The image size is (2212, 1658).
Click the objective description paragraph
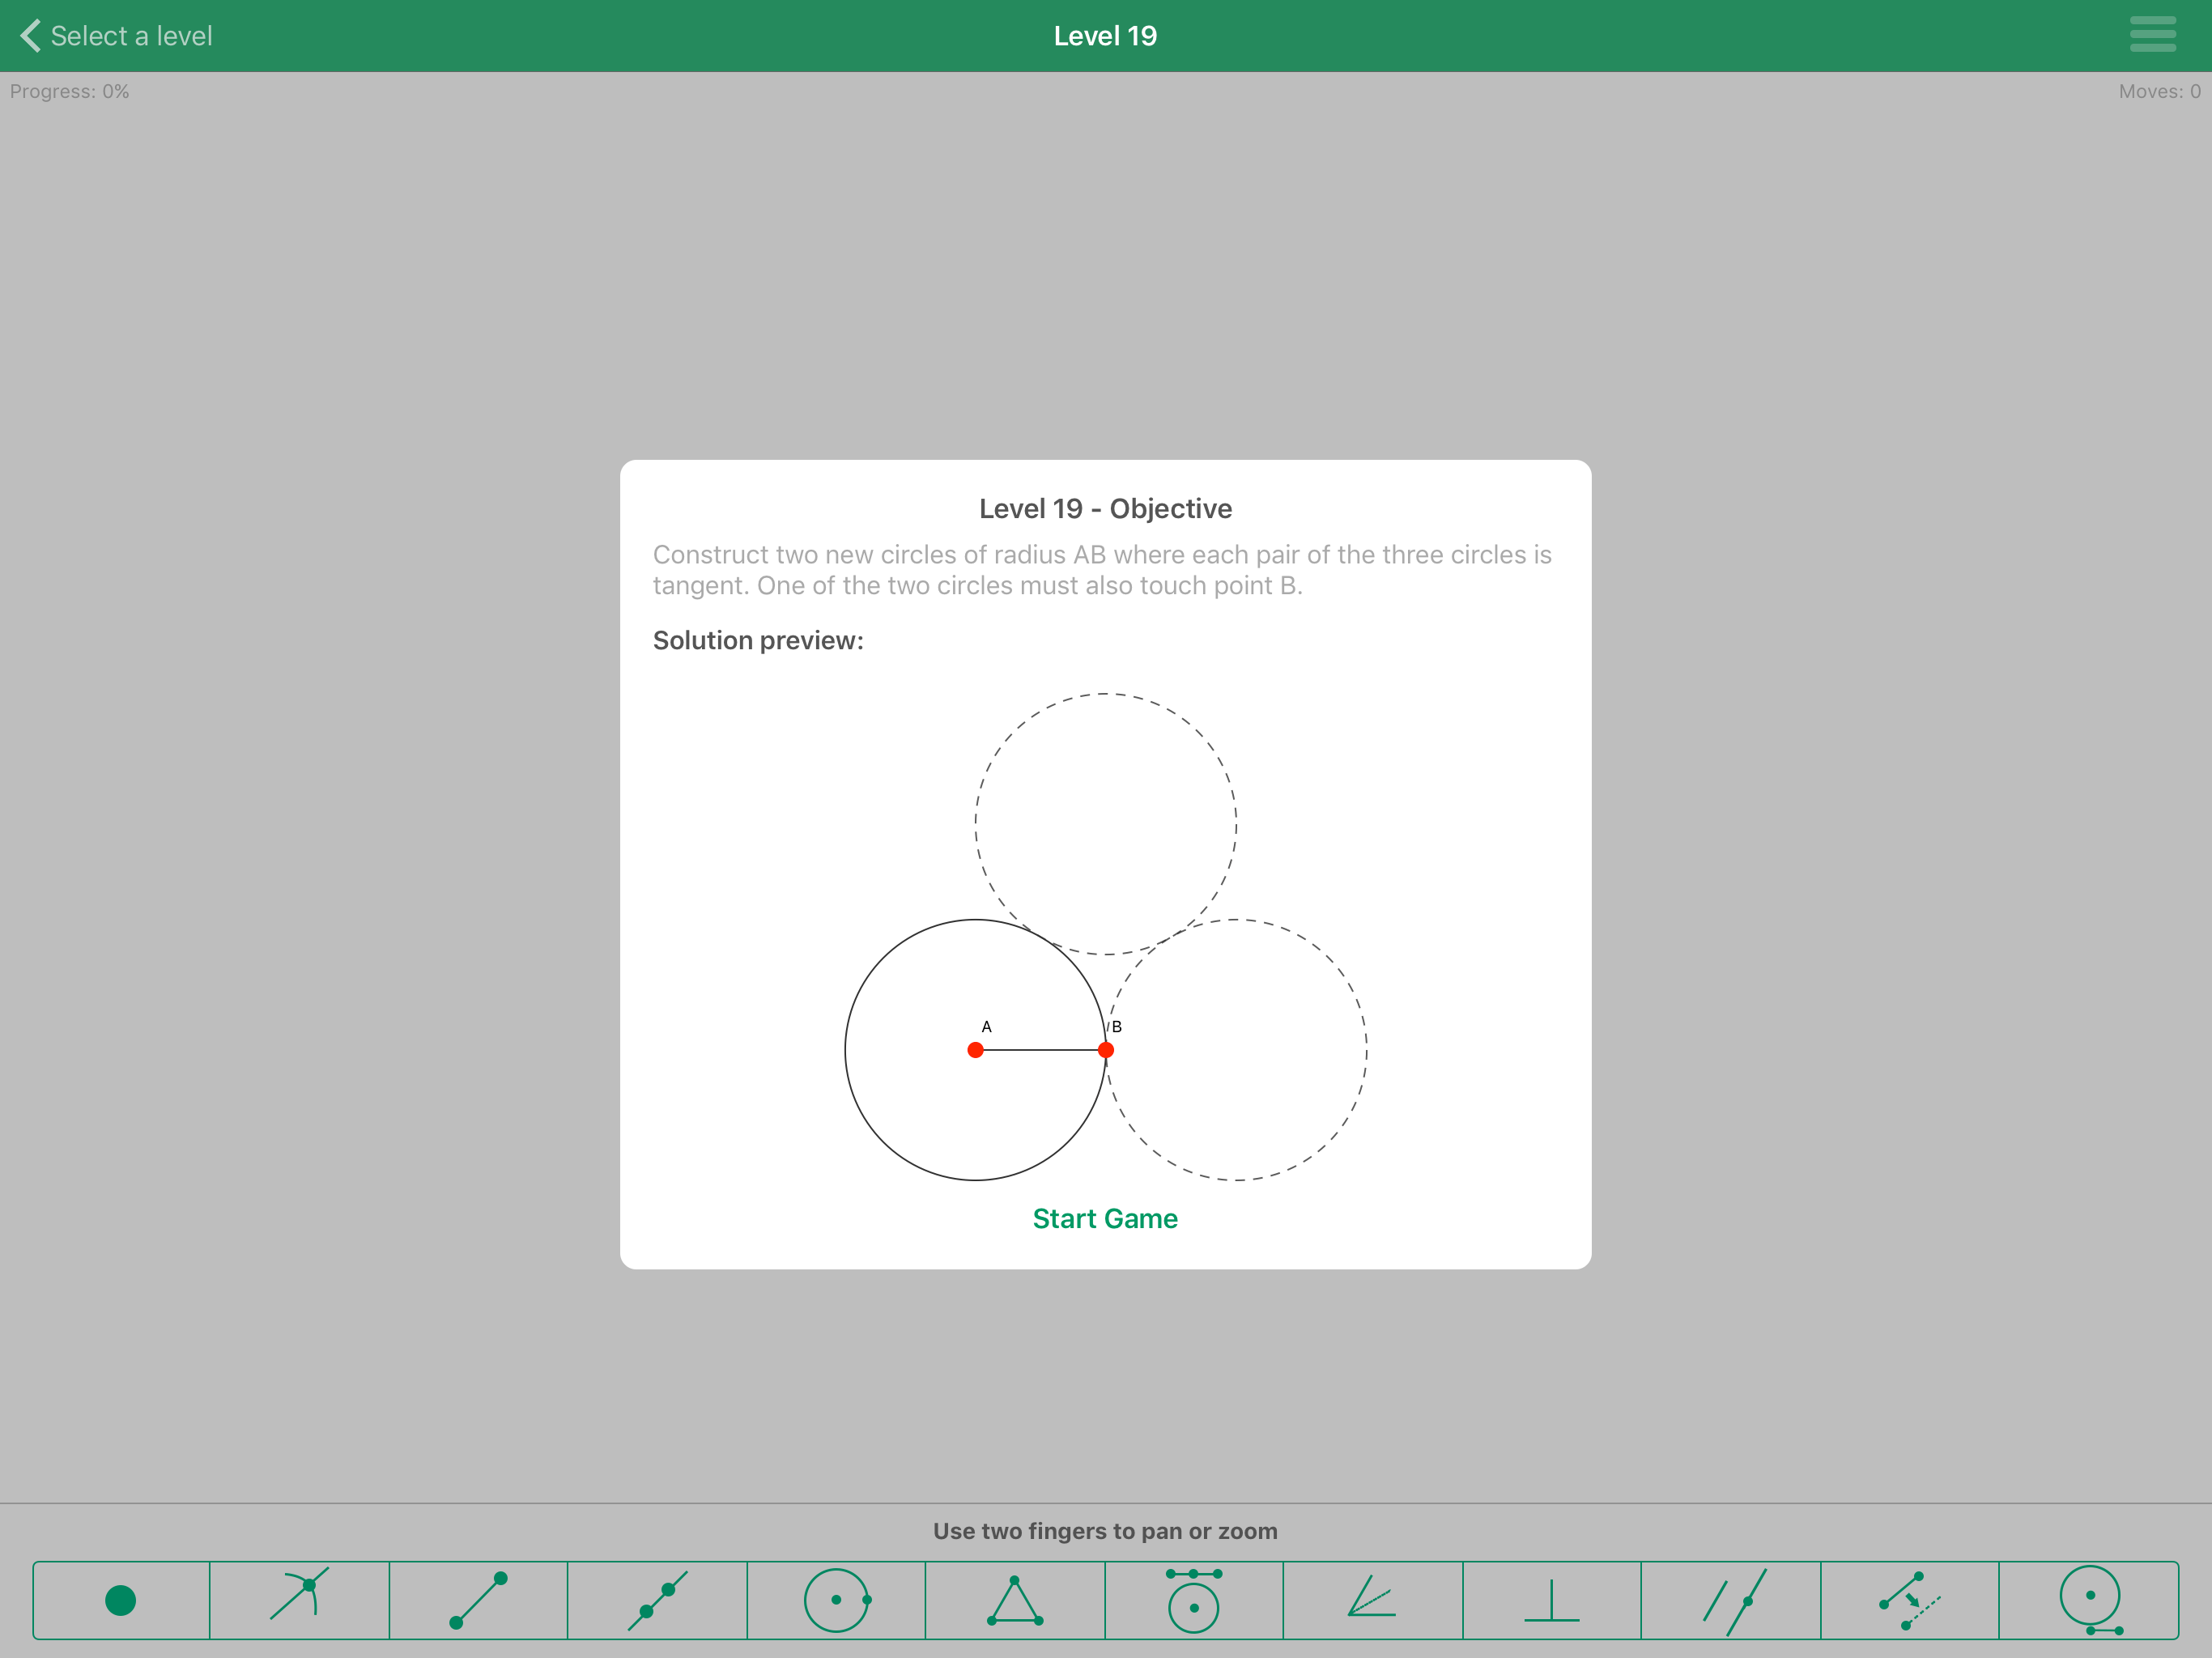(1102, 570)
